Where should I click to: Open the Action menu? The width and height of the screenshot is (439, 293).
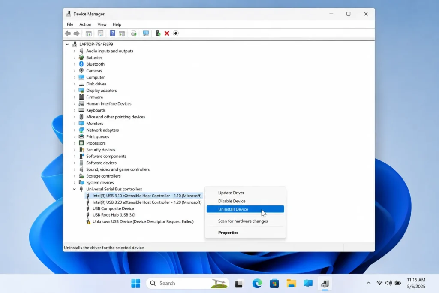coord(85,24)
